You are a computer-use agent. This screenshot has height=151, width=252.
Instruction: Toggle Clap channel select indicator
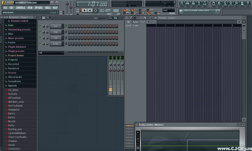coord(66,32)
